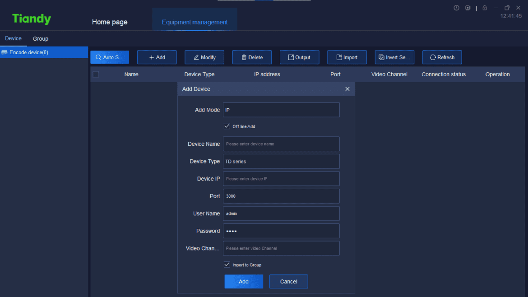Disable the Import to Group checkbox
Screen dimensions: 528x297
click(227, 265)
